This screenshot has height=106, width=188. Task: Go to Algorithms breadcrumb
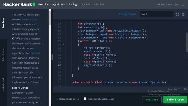[58, 4]
